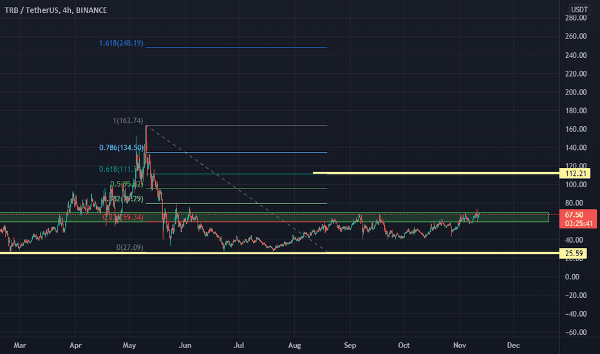
Task: Click 80.00 on the price axis
Action: click(574, 203)
